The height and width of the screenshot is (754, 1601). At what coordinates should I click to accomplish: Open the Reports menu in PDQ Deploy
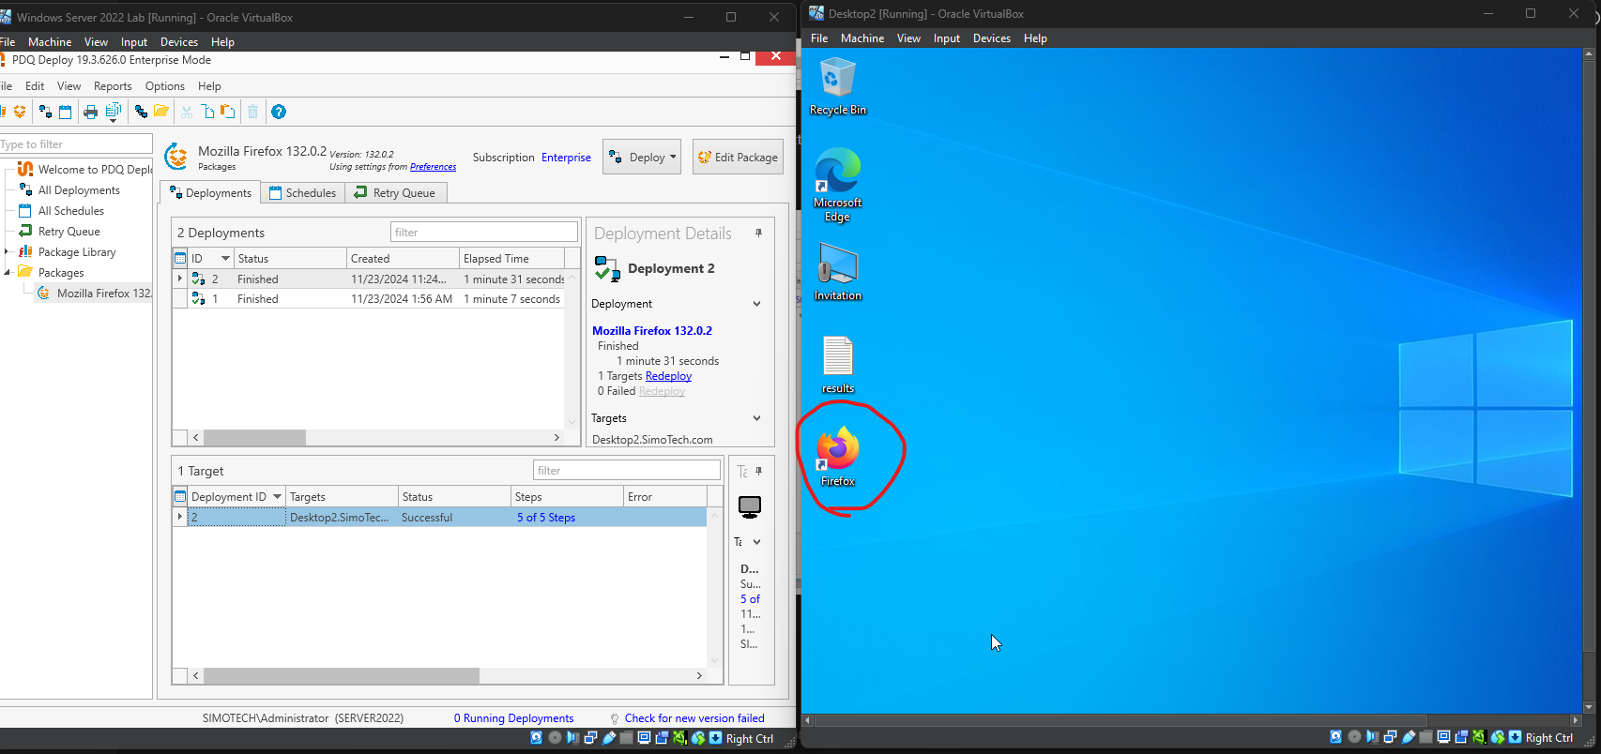113,86
